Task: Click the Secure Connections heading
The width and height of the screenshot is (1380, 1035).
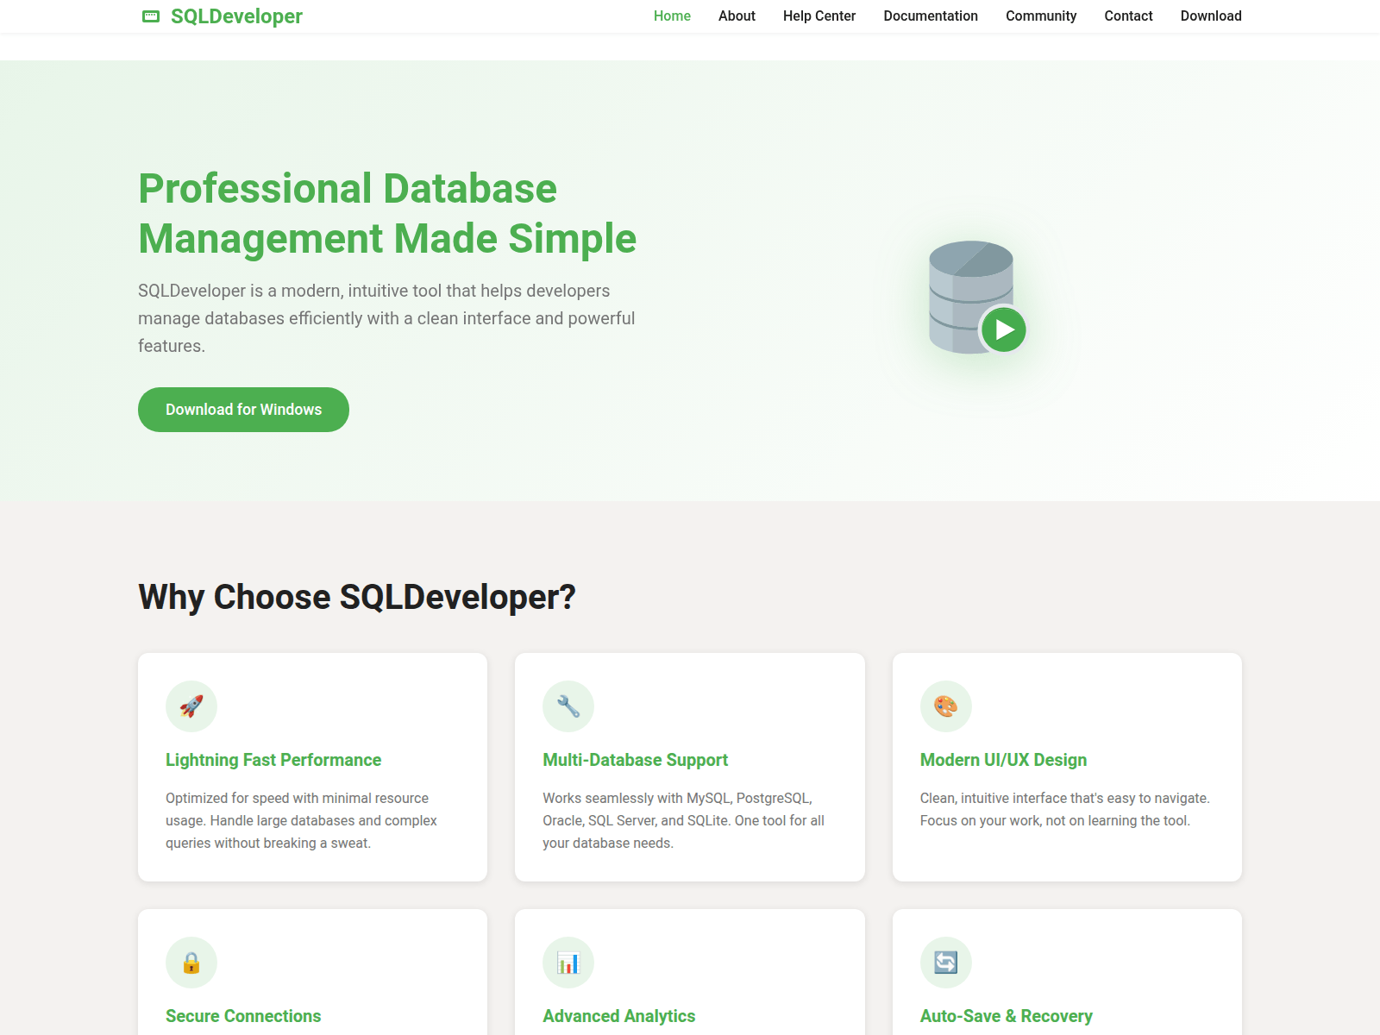Action: 243,1016
